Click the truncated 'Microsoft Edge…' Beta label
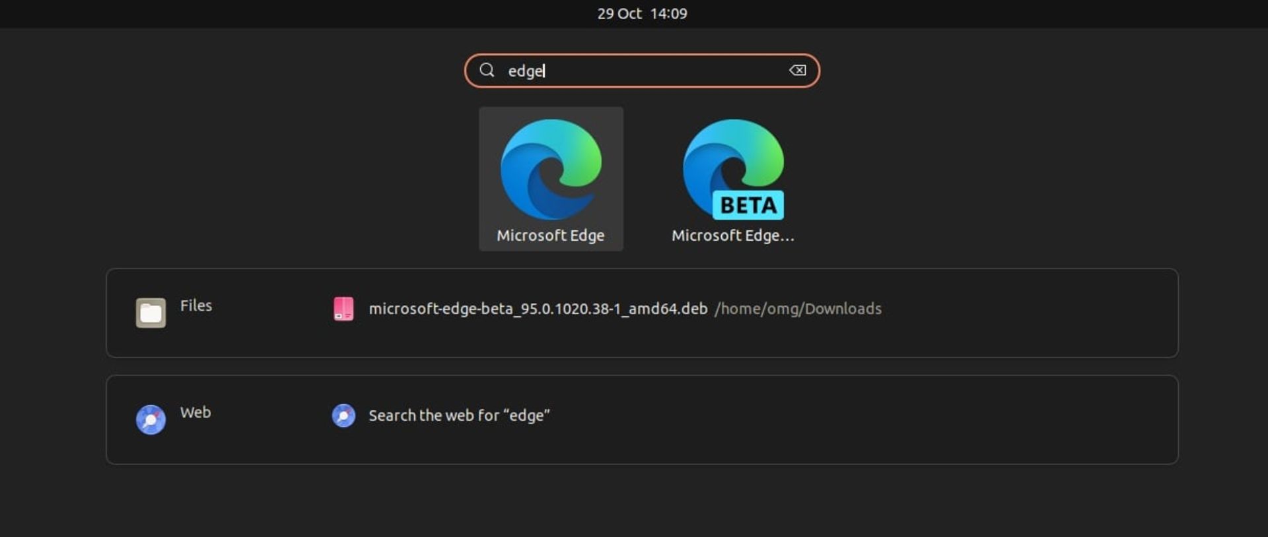Screen dimensions: 1268x537 pos(732,236)
